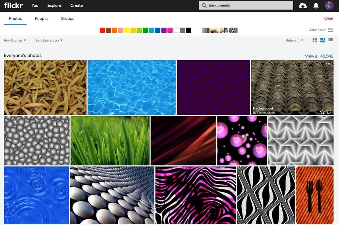Open the notifications bell
Image resolution: width=339 pixels, height=225 pixels.
click(316, 5)
